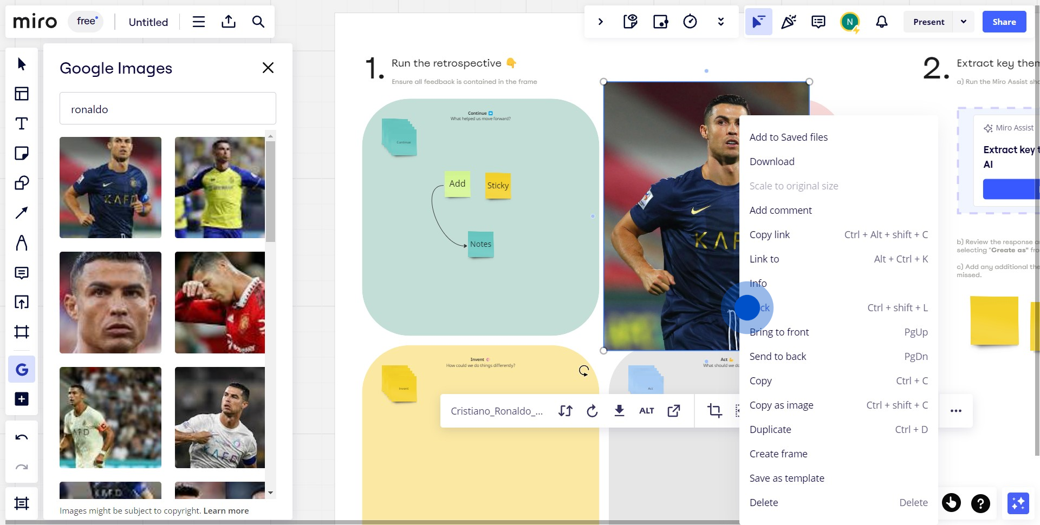Undo the last action
Screen dimensions: 1040x525
coord(22,437)
